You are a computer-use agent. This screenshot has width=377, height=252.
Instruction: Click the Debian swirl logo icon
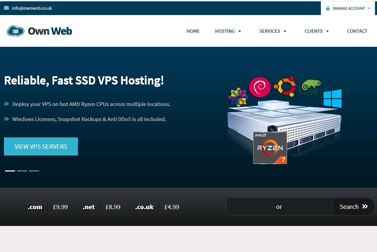(260, 87)
